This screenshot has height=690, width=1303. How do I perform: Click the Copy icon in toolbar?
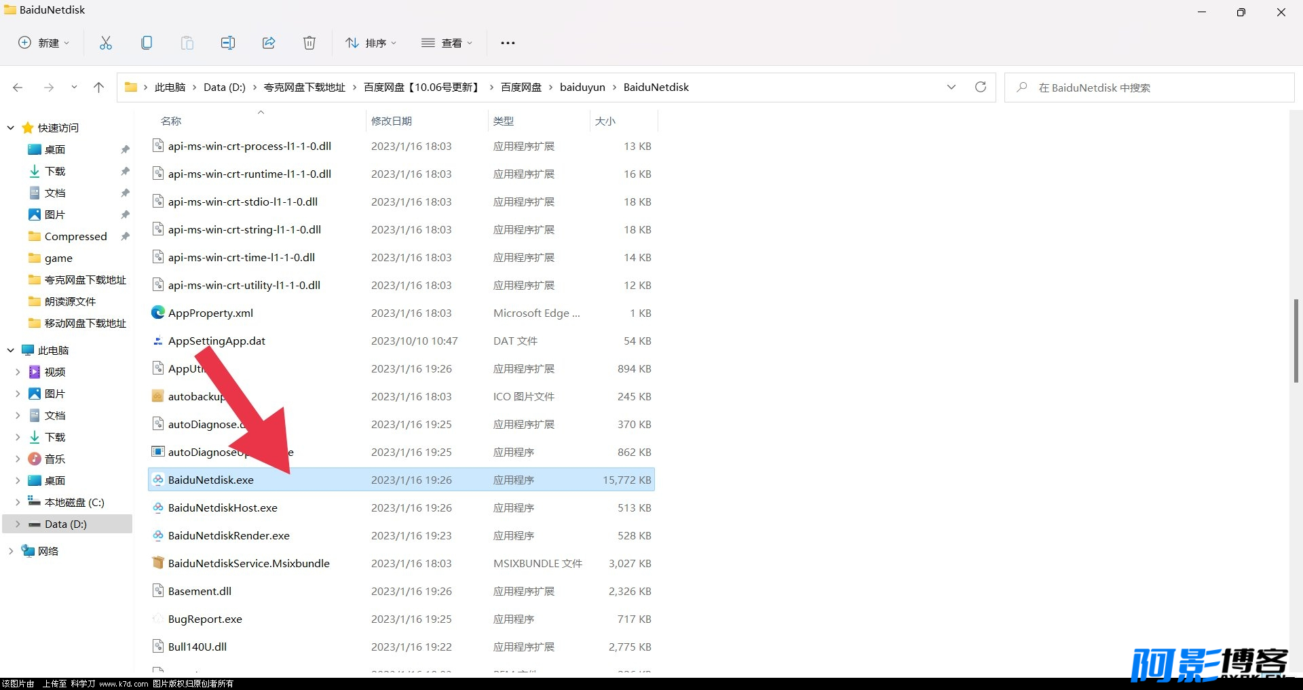pyautogui.click(x=147, y=43)
